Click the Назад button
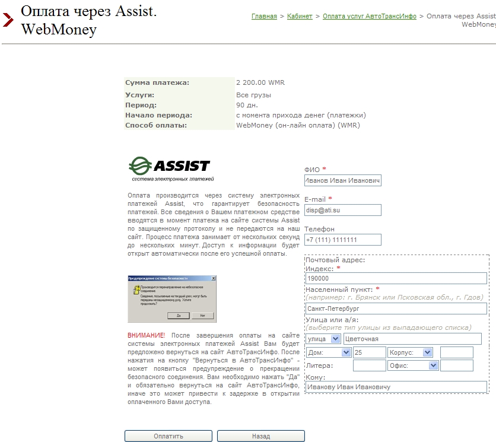This screenshot has width=496, height=442. pos(260,436)
